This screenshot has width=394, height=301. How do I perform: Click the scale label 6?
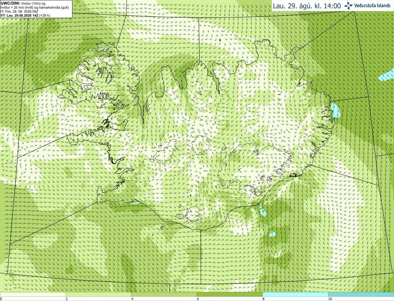point(198,299)
